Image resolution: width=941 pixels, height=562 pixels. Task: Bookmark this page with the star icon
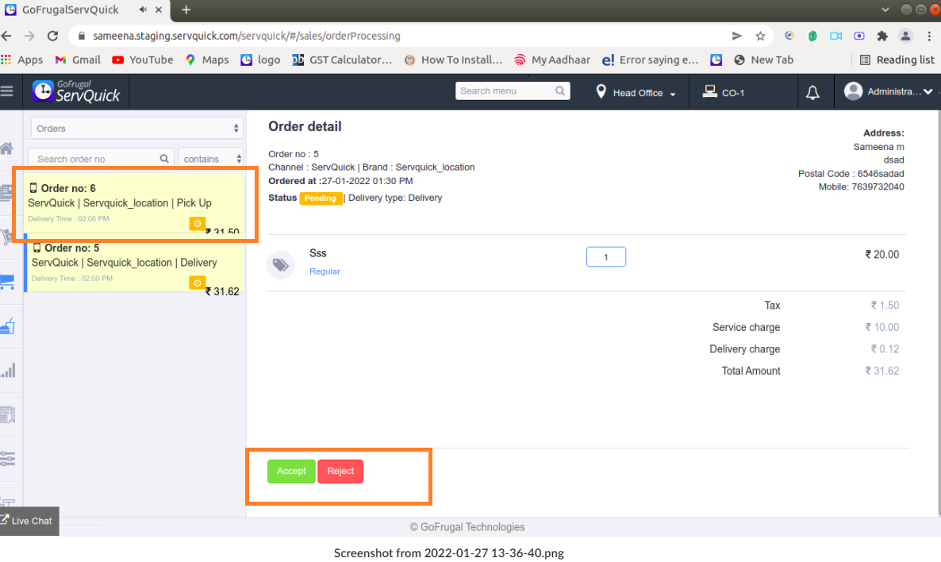point(760,36)
